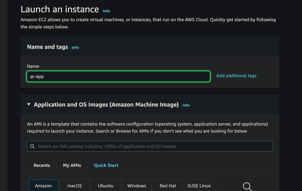This screenshot has width=302, height=191.
Task: Click the Launch an instance heading
Action: [60, 9]
